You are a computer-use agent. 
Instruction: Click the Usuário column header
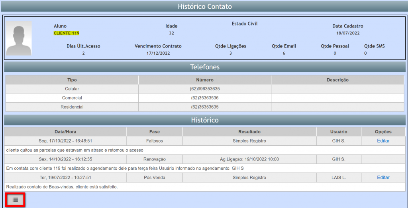339,132
